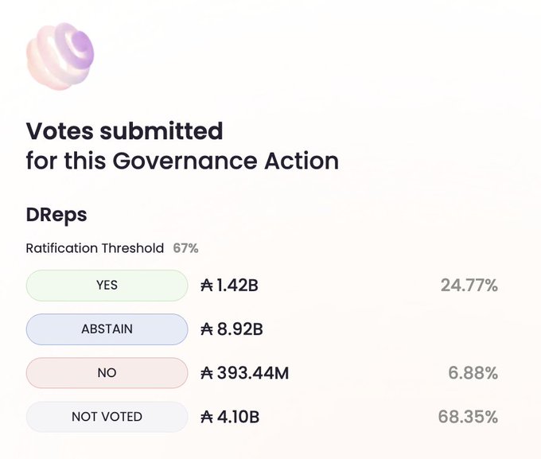Viewport: 541px width, 459px height.
Task: Click the DReps section heading
Action: (56, 215)
